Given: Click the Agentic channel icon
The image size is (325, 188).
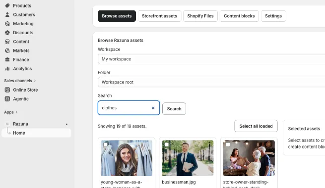Looking at the screenshot, I should point(7,99).
